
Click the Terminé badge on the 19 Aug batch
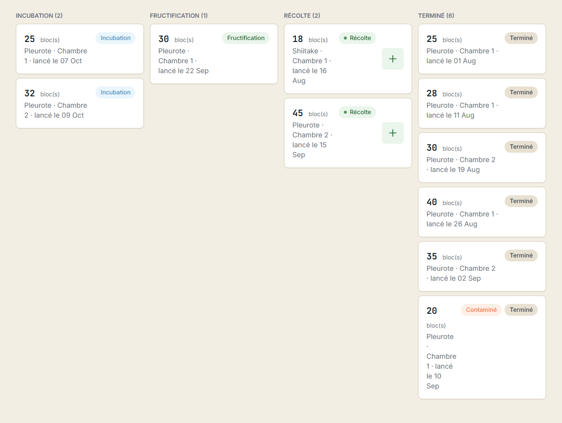(x=521, y=147)
